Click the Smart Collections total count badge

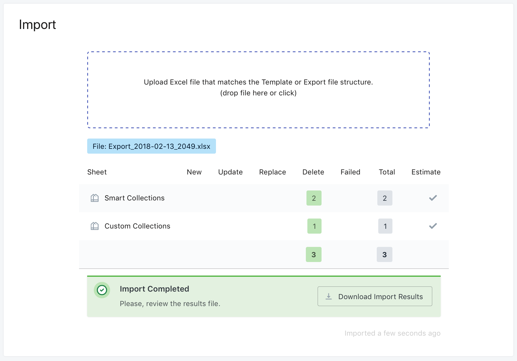(x=385, y=198)
